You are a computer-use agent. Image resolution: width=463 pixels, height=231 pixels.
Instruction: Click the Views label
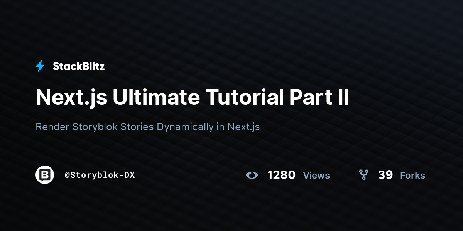point(316,176)
